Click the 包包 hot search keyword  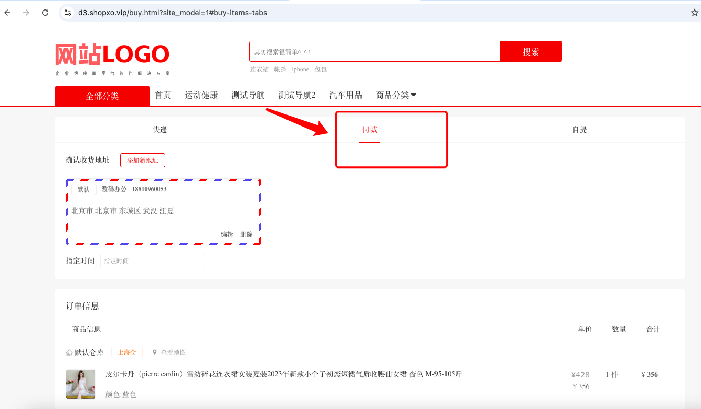321,69
